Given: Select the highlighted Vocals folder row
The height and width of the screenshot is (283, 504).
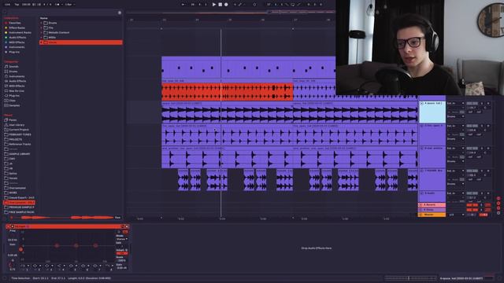Looking at the screenshot, I should click(x=80, y=42).
